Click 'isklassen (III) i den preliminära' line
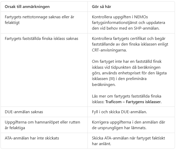The width and height of the screenshot is (177, 150). 119,79
